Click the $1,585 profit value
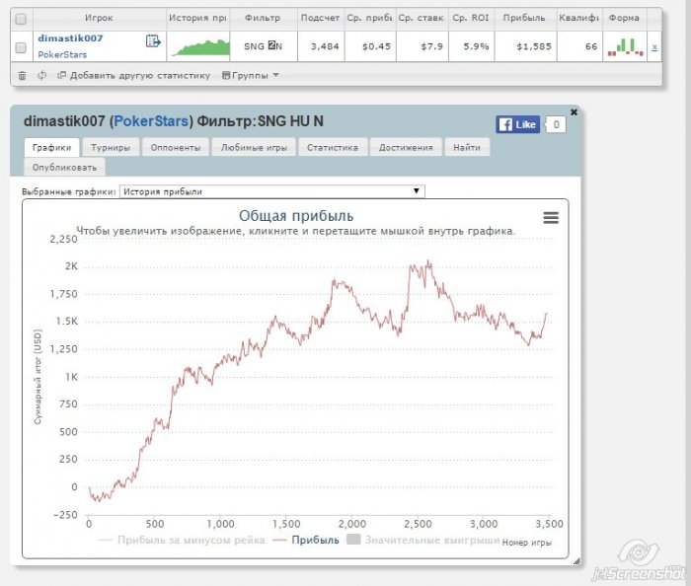This screenshot has width=691, height=586. click(534, 46)
